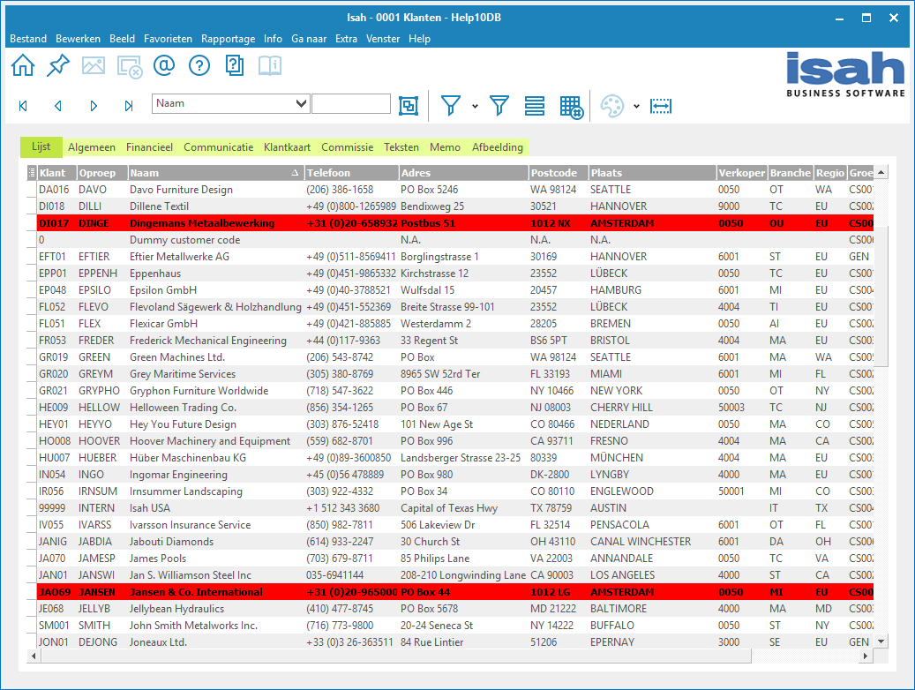This screenshot has width=915, height=690.
Task: Sort by the Telefoon column header
Action: click(352, 173)
